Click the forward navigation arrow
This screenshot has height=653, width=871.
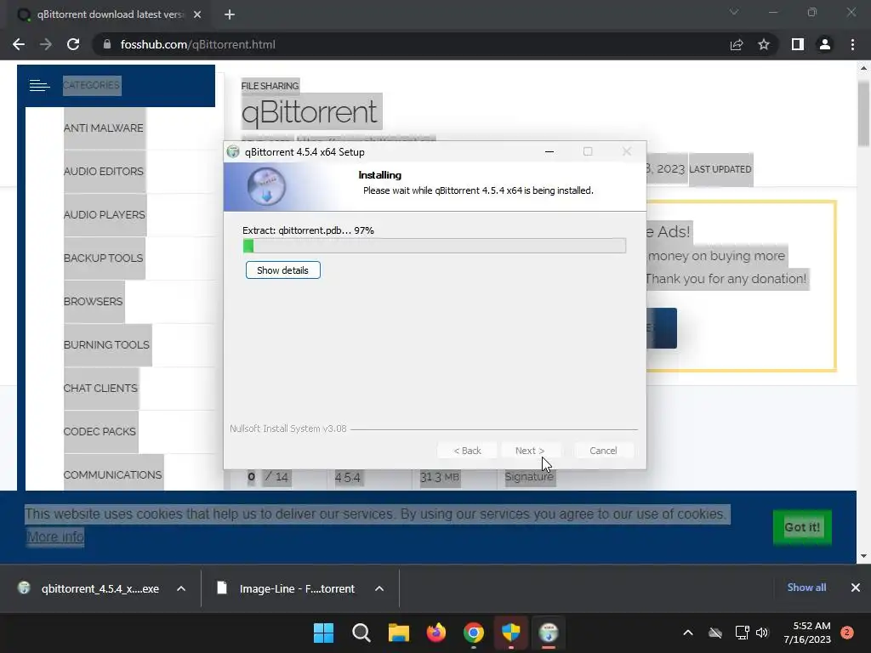click(x=46, y=44)
